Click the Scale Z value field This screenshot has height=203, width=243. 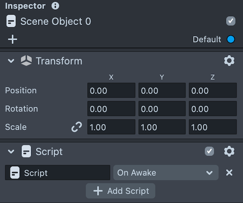[x=213, y=127]
